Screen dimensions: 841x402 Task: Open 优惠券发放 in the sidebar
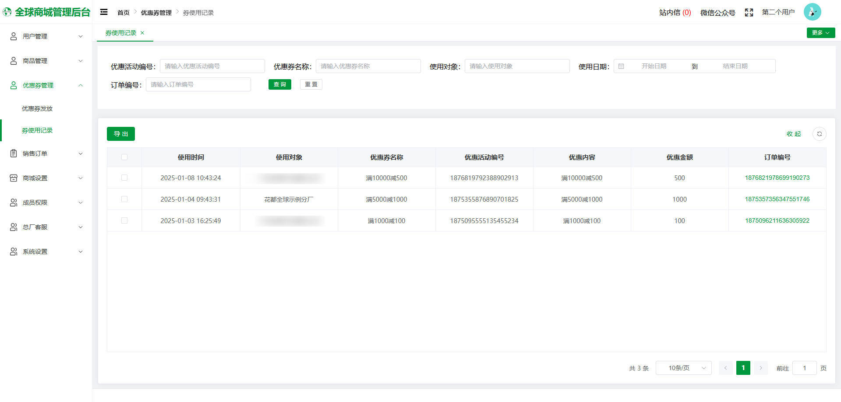tap(37, 108)
